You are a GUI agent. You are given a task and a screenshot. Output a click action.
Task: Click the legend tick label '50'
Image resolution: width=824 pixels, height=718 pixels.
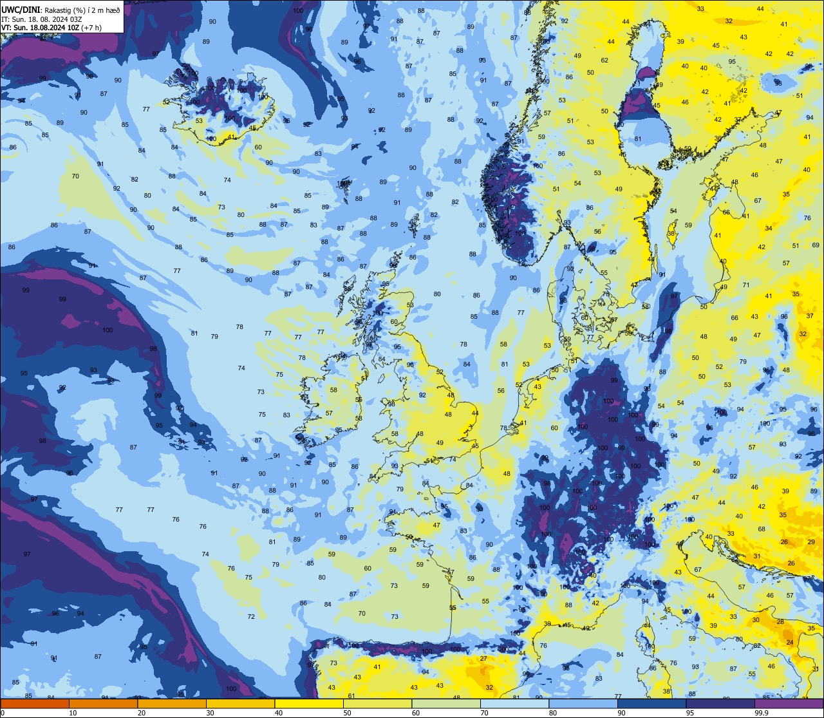pyautogui.click(x=348, y=713)
